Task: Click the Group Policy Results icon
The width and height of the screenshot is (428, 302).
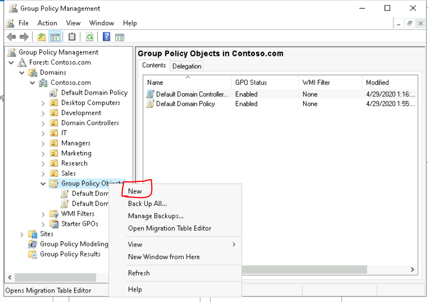Action: [33, 254]
